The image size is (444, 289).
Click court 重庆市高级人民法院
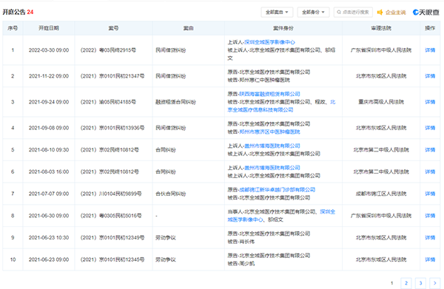[381, 102]
